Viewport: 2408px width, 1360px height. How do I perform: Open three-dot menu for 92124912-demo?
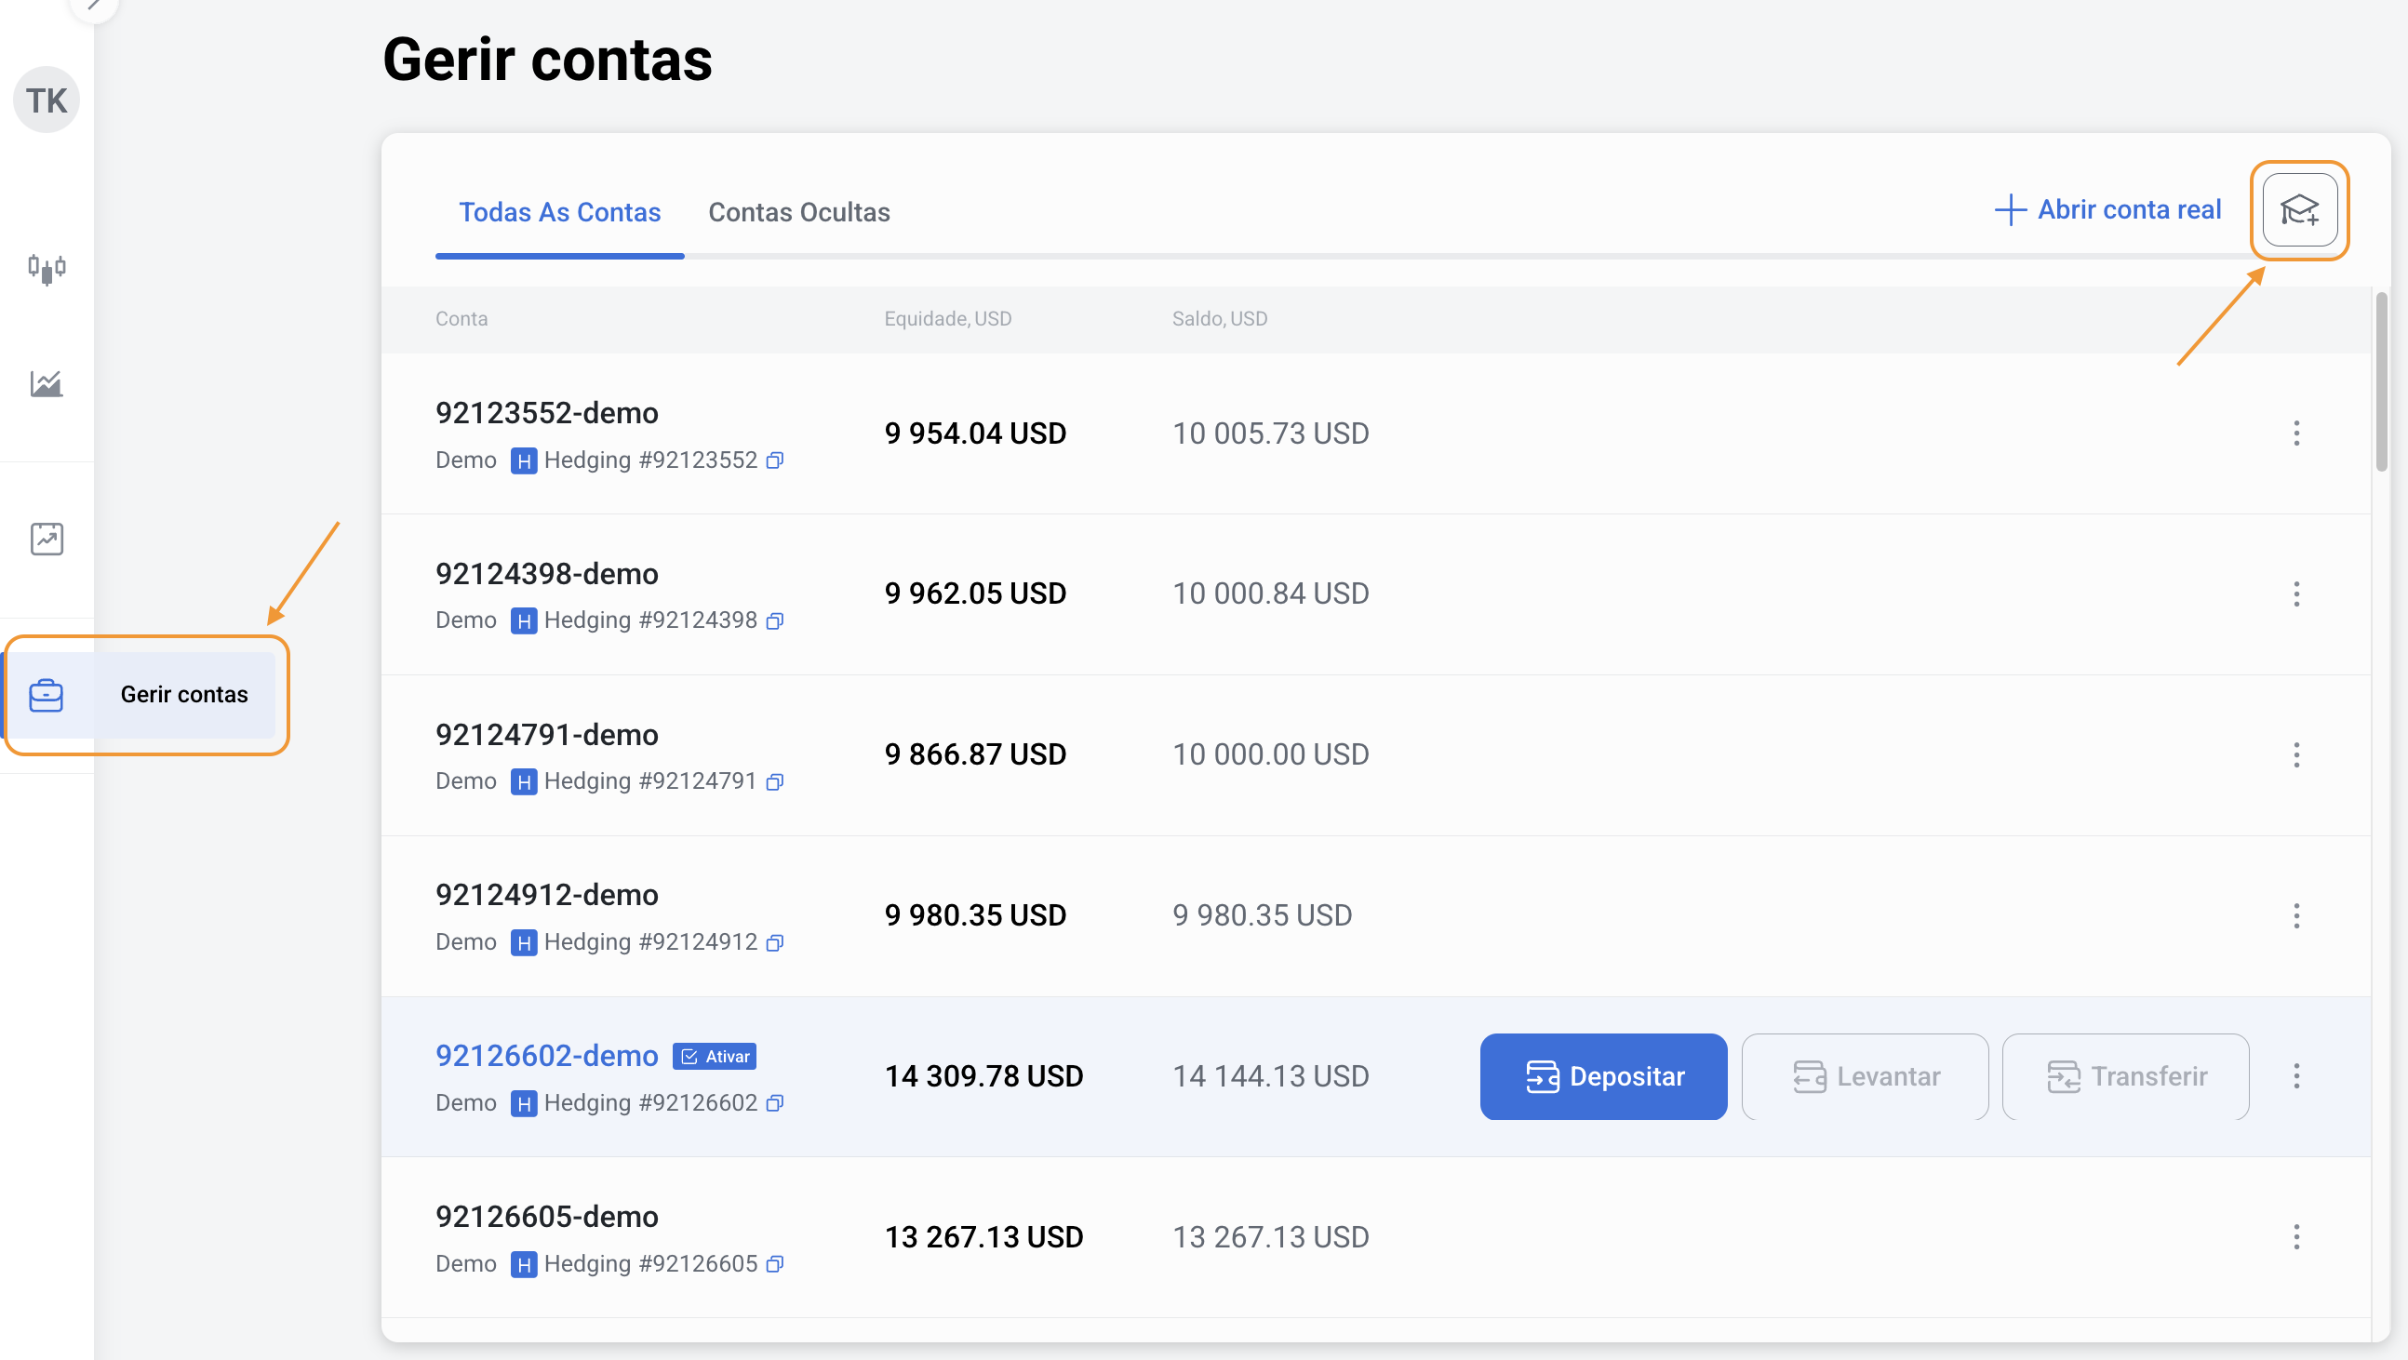coord(2295,915)
